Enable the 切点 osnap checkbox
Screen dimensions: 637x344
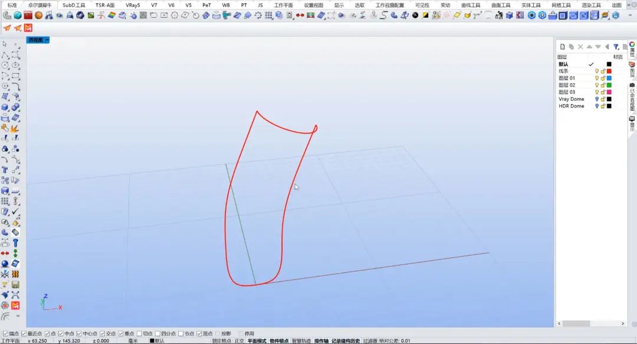[139, 333]
